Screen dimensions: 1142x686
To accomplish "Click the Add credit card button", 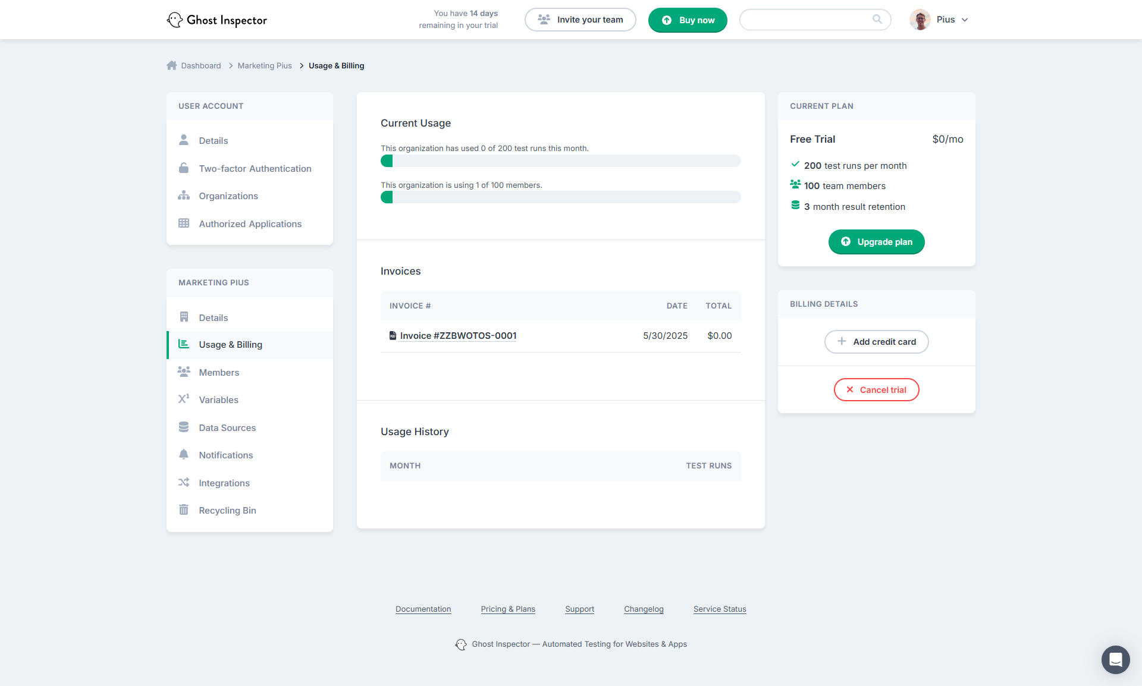I will pos(876,342).
